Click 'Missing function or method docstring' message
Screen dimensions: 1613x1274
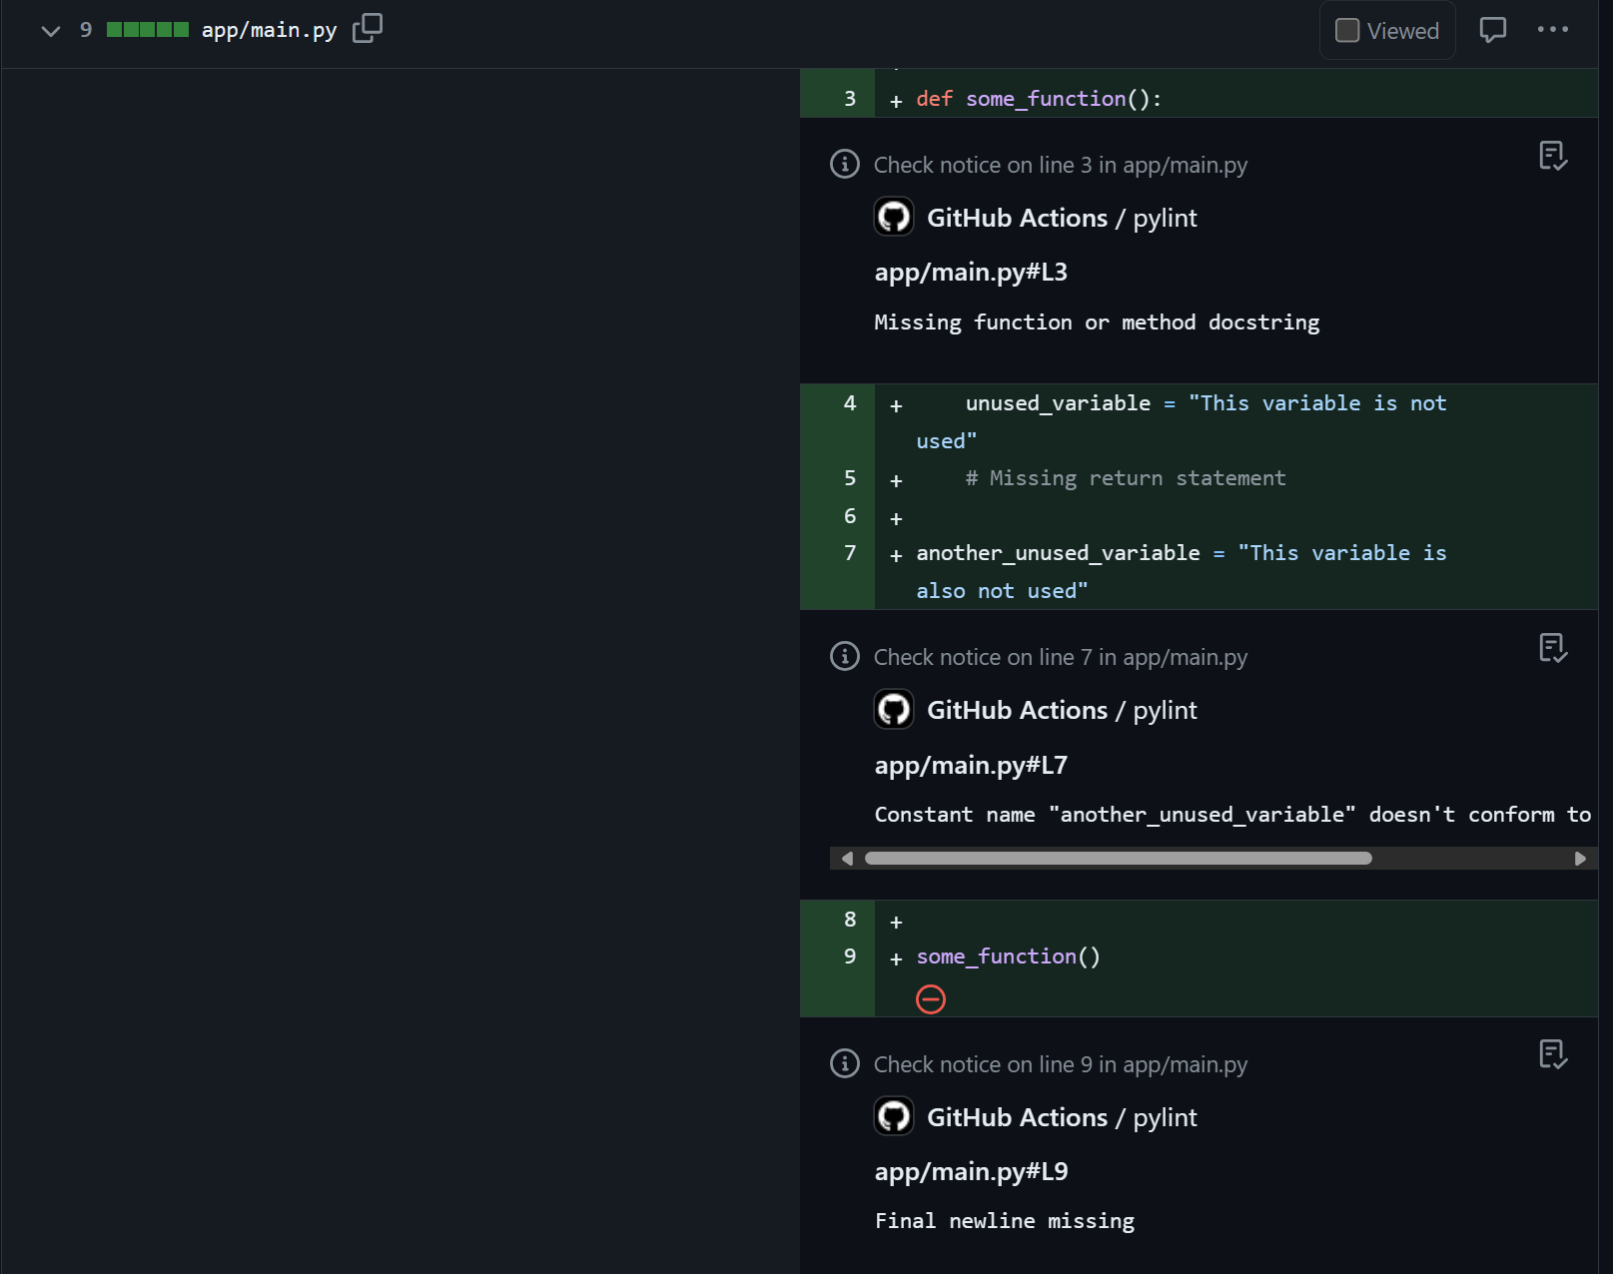point(1097,322)
